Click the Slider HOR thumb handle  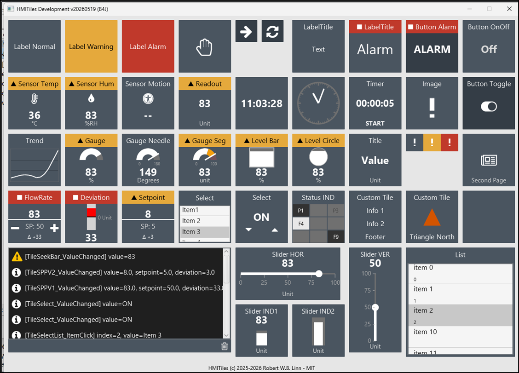coord(319,274)
